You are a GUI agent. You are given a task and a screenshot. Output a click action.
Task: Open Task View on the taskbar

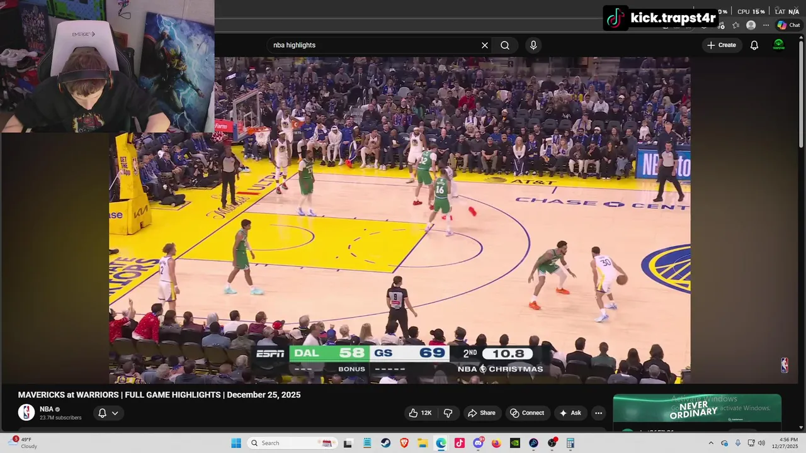348,443
